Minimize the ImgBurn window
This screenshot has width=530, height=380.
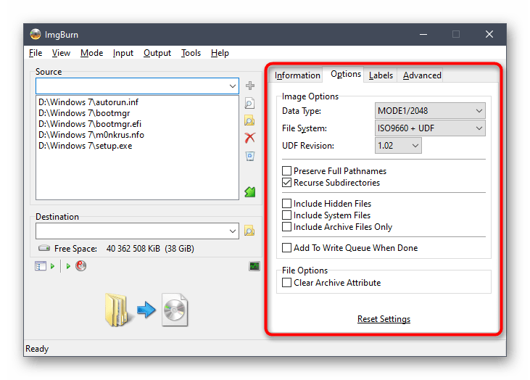(x=423, y=34)
